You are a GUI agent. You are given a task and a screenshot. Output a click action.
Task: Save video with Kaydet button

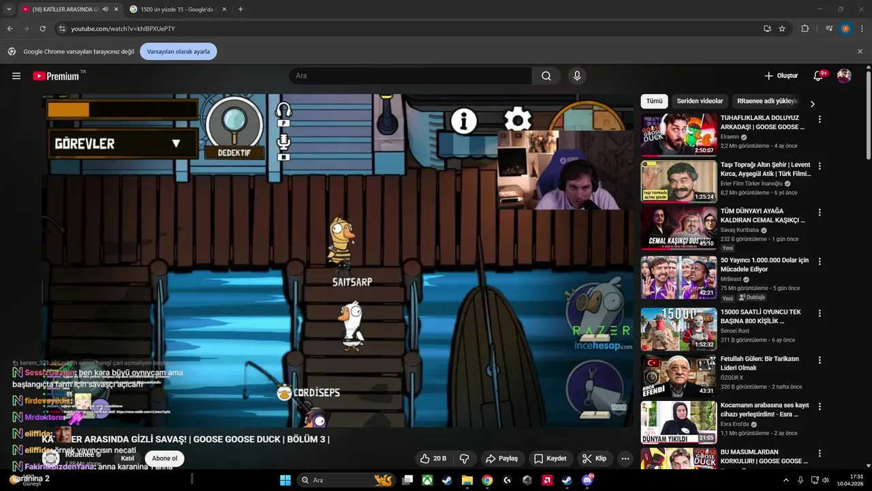click(550, 458)
